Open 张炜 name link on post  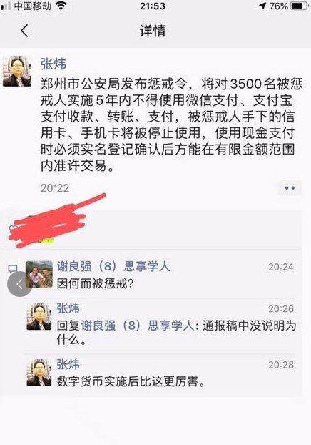click(x=53, y=64)
